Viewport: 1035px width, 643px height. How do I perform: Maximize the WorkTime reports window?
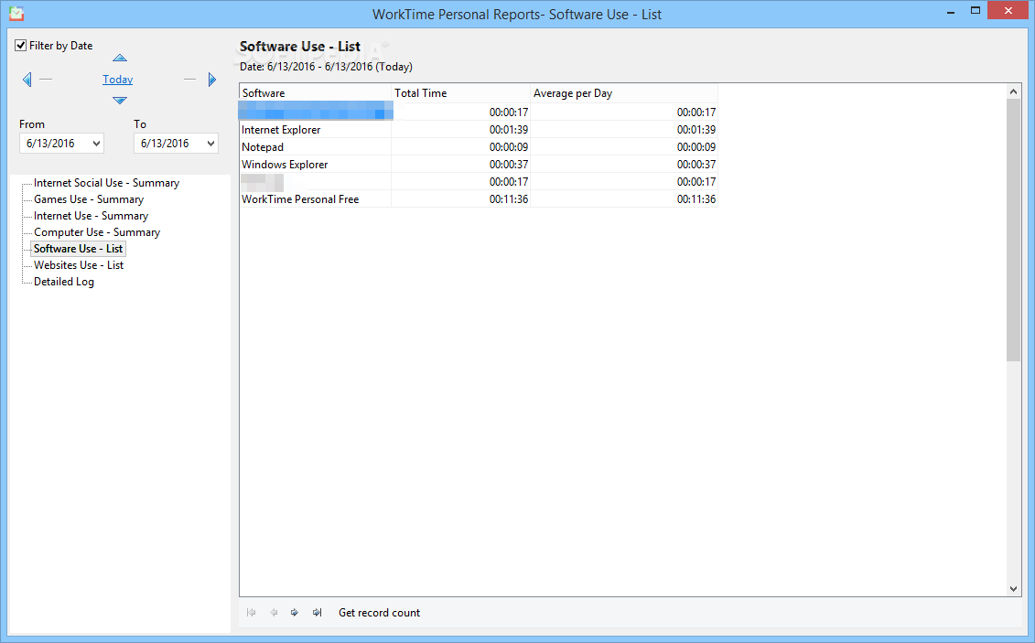click(975, 11)
